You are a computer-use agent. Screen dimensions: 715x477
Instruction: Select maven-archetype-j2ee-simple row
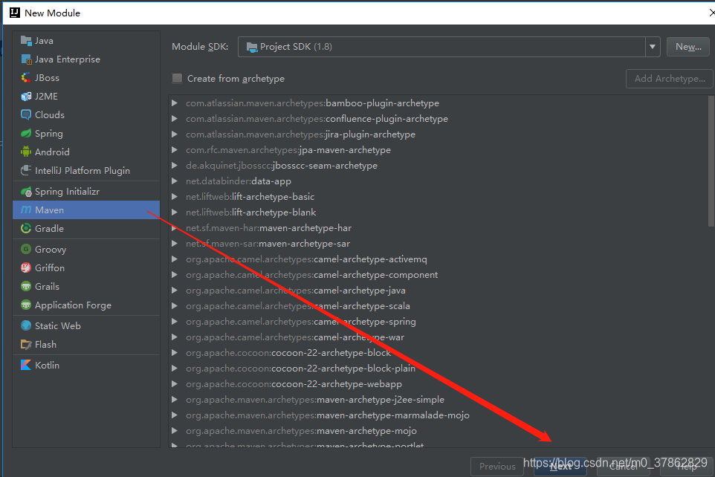coord(438,400)
